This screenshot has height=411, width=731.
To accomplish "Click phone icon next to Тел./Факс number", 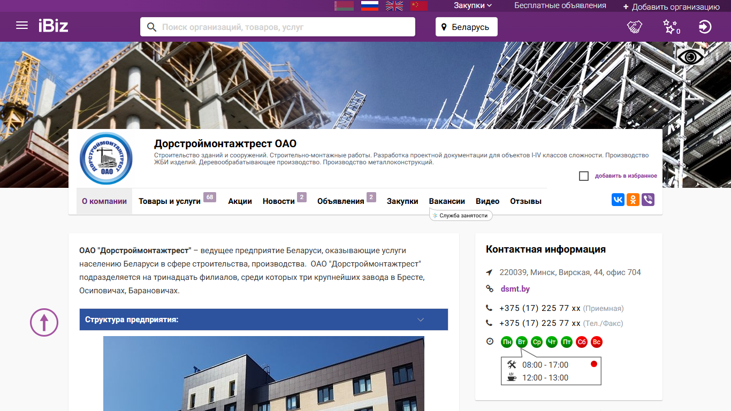I will (x=489, y=323).
